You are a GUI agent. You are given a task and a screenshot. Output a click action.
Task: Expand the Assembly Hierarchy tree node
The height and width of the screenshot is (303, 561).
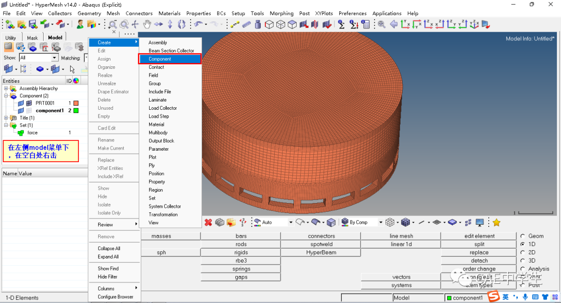tap(6, 89)
